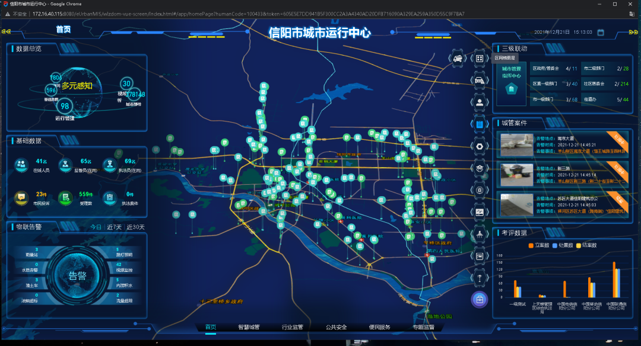Toggle the person layer icon in map toolbar

pyautogui.click(x=480, y=102)
